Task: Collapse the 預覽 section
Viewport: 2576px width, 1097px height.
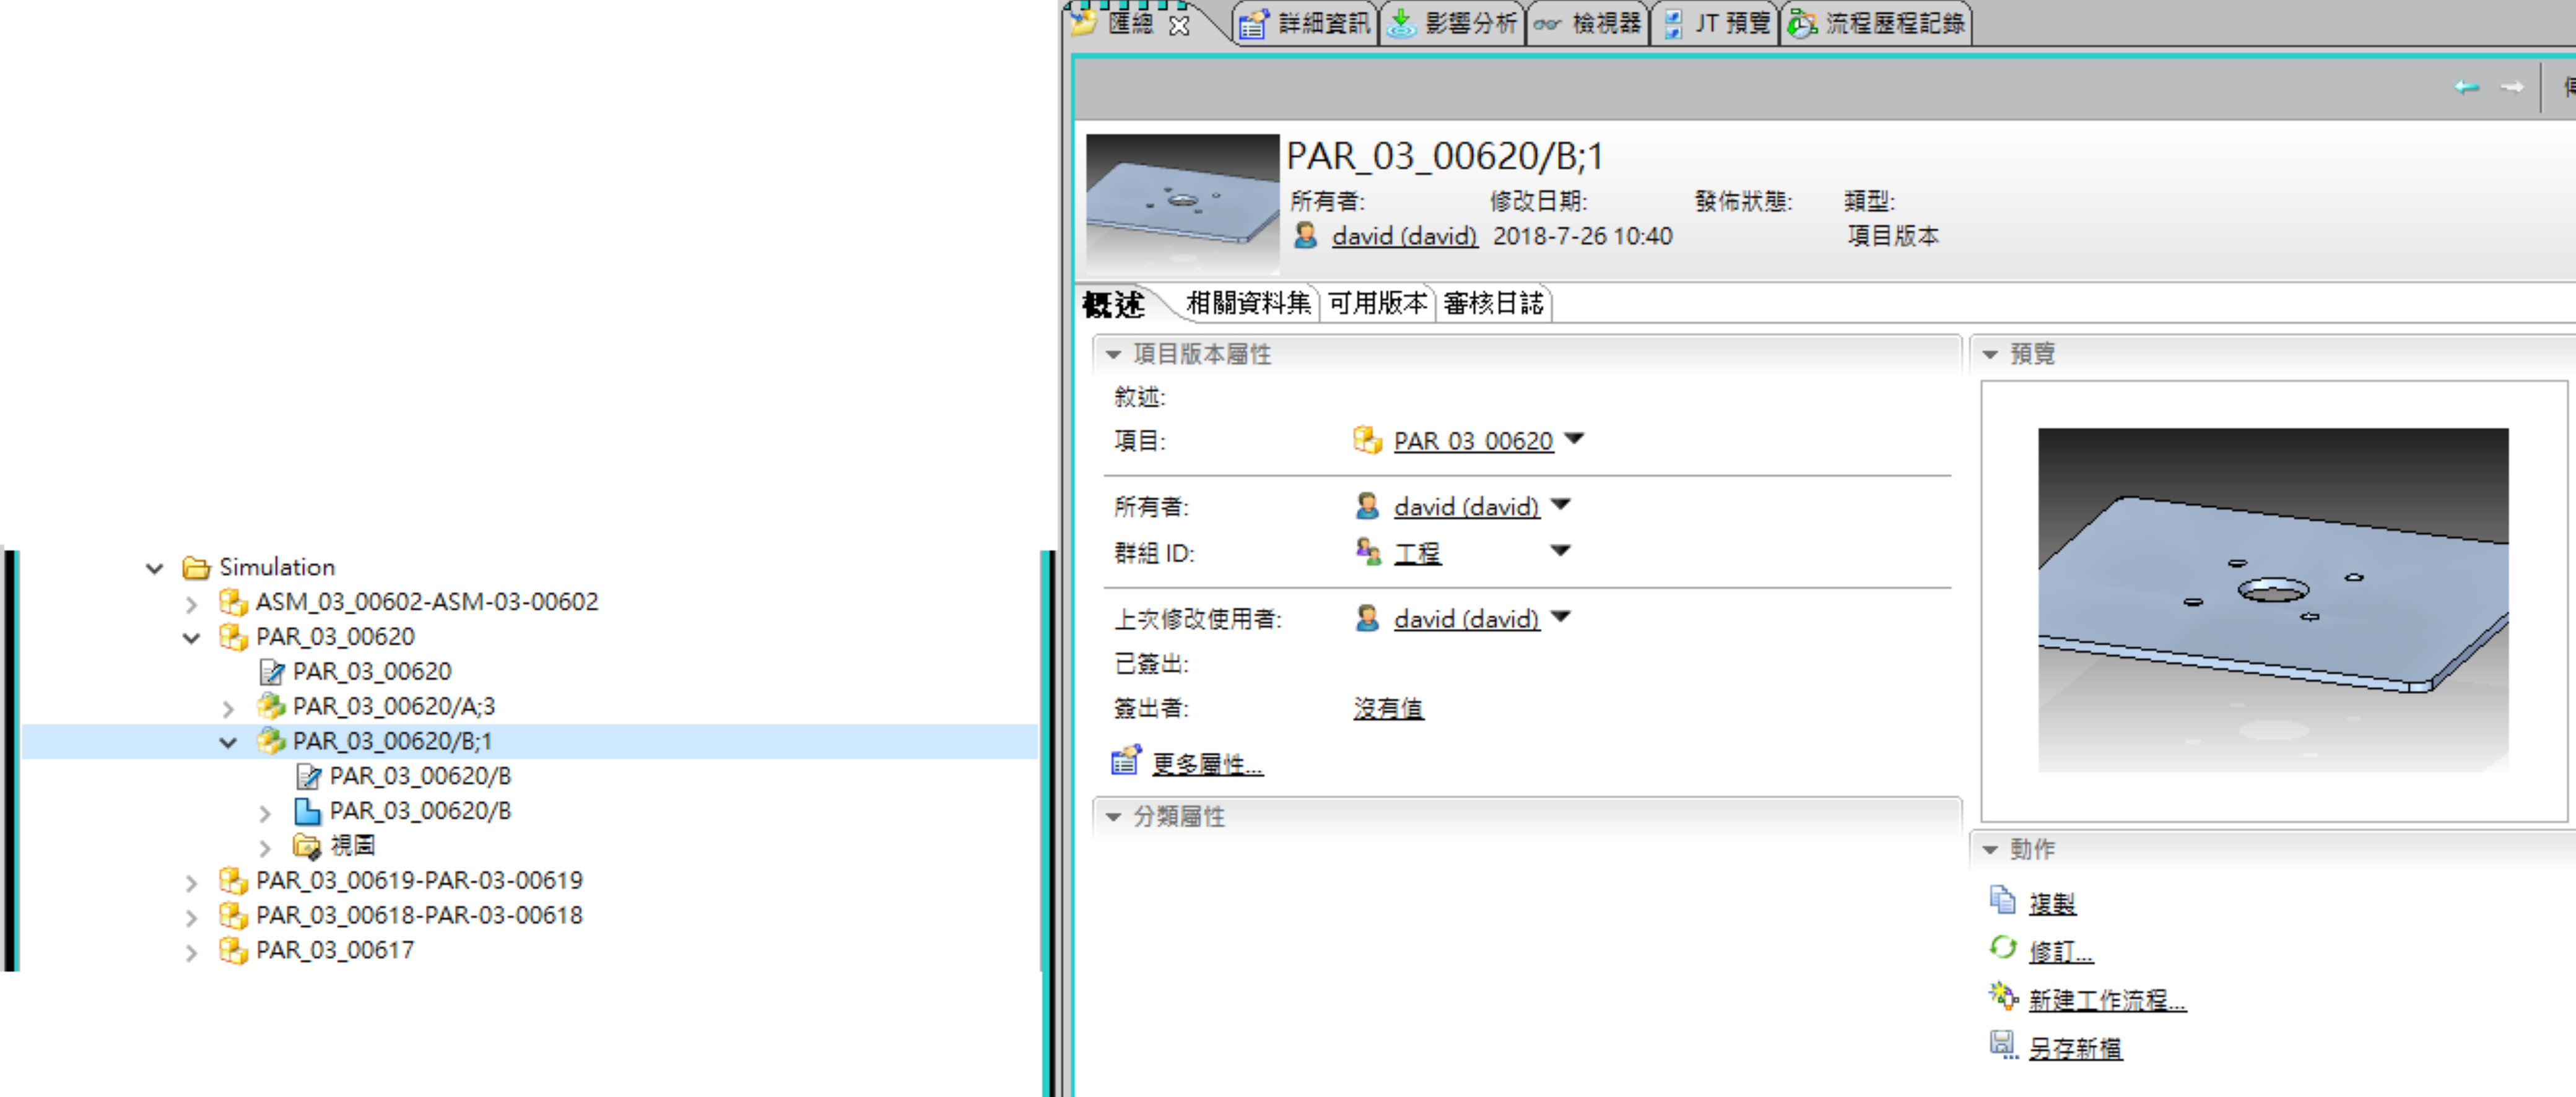Action: pyautogui.click(x=1990, y=354)
